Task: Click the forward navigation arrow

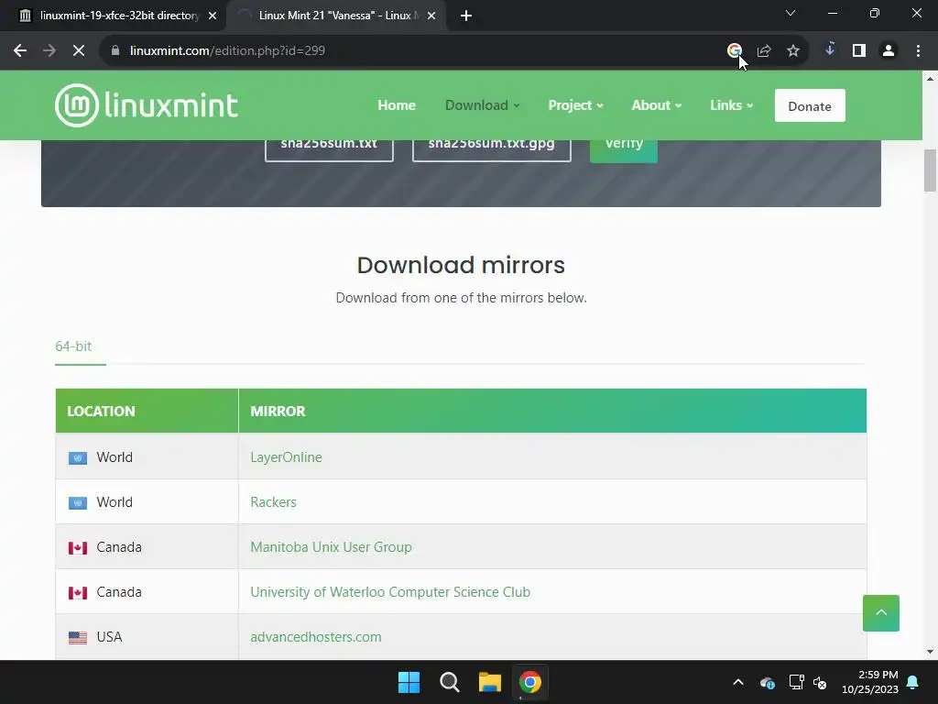Action: click(x=49, y=51)
